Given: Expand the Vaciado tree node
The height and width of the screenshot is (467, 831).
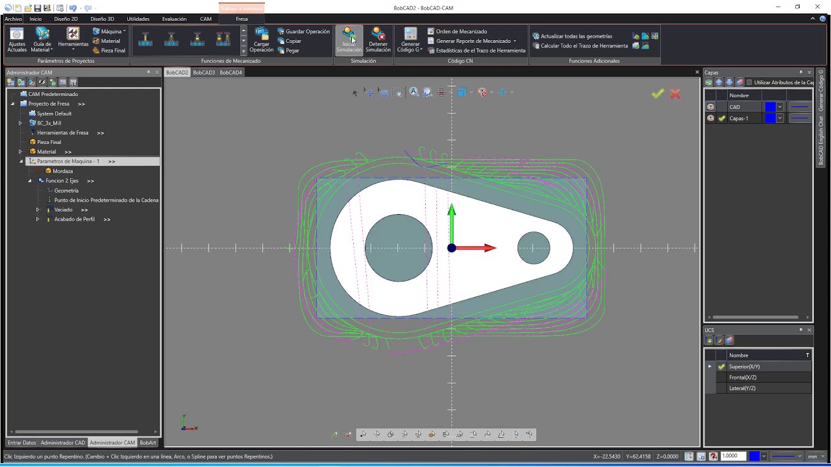Looking at the screenshot, I should (38, 210).
